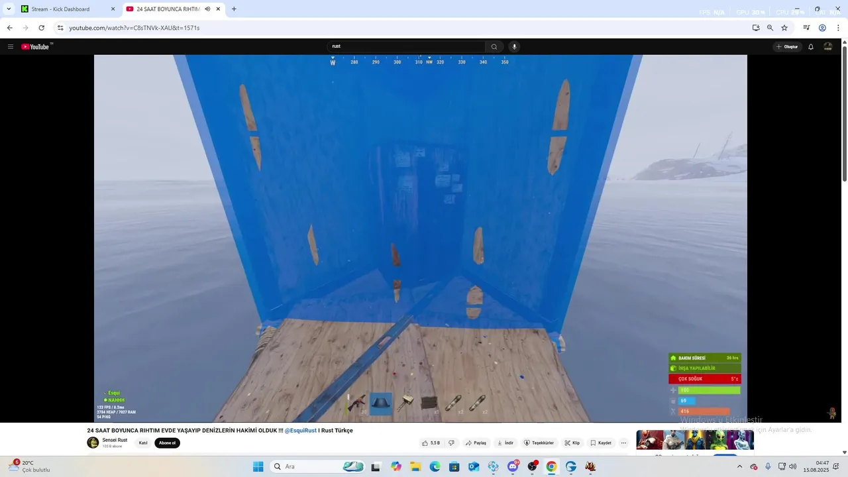The height and width of the screenshot is (477, 848).
Task: Open the Windows Start menu
Action: pos(258,466)
